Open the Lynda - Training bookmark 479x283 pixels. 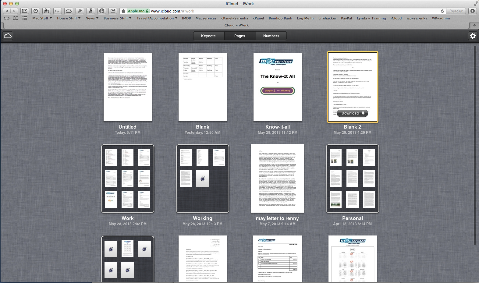click(x=371, y=18)
